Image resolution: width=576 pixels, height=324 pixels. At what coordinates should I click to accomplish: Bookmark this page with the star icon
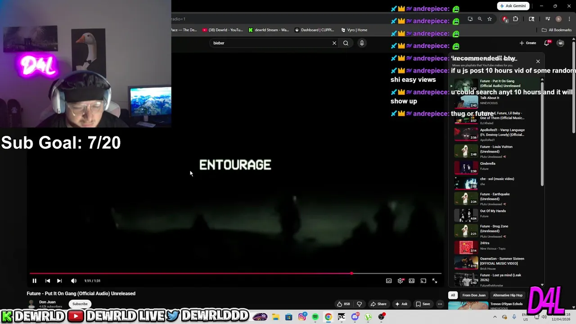tap(490, 19)
